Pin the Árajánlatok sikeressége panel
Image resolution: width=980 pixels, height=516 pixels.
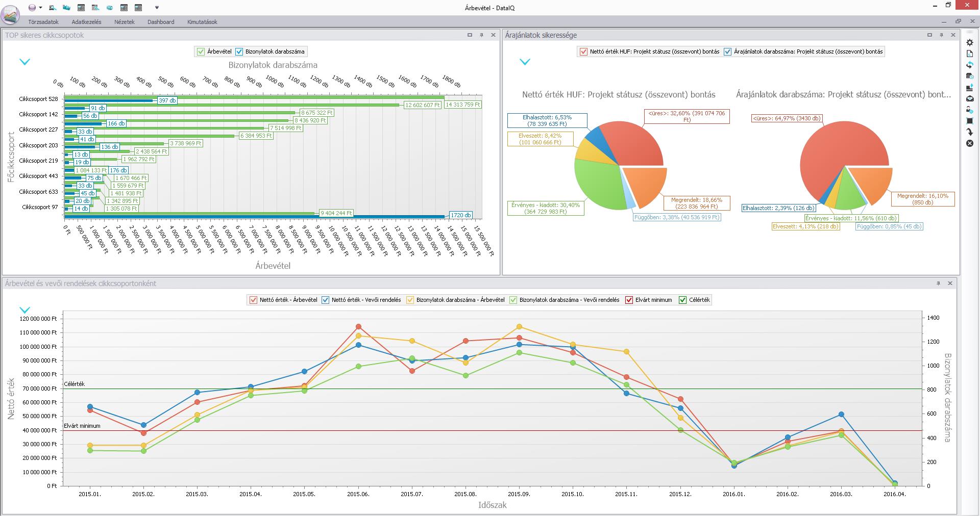point(941,35)
